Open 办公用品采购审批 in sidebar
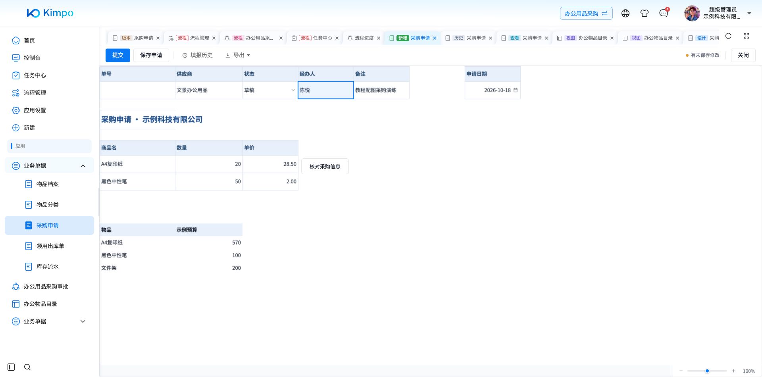The height and width of the screenshot is (377, 762). click(49, 287)
